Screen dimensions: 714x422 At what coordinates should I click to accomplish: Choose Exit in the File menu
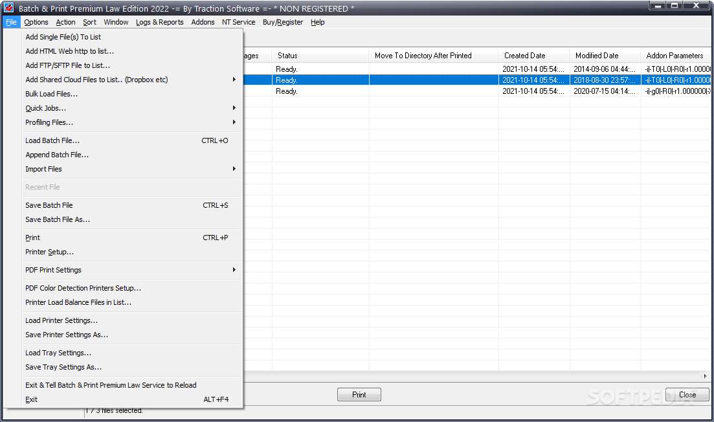132,399
